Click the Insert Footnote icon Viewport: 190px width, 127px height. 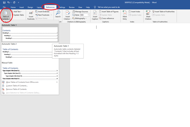coord(31,13)
